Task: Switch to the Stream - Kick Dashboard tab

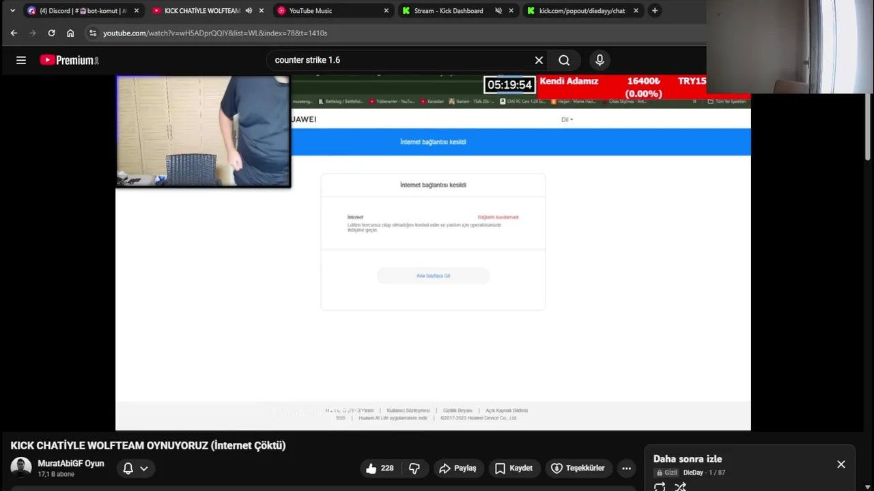Action: click(x=457, y=10)
